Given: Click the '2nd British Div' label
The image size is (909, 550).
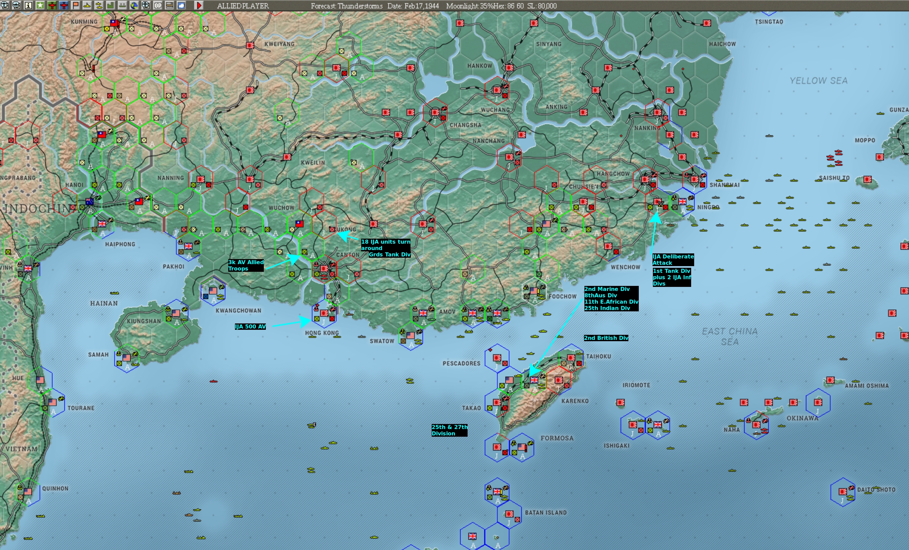Looking at the screenshot, I should (x=606, y=338).
